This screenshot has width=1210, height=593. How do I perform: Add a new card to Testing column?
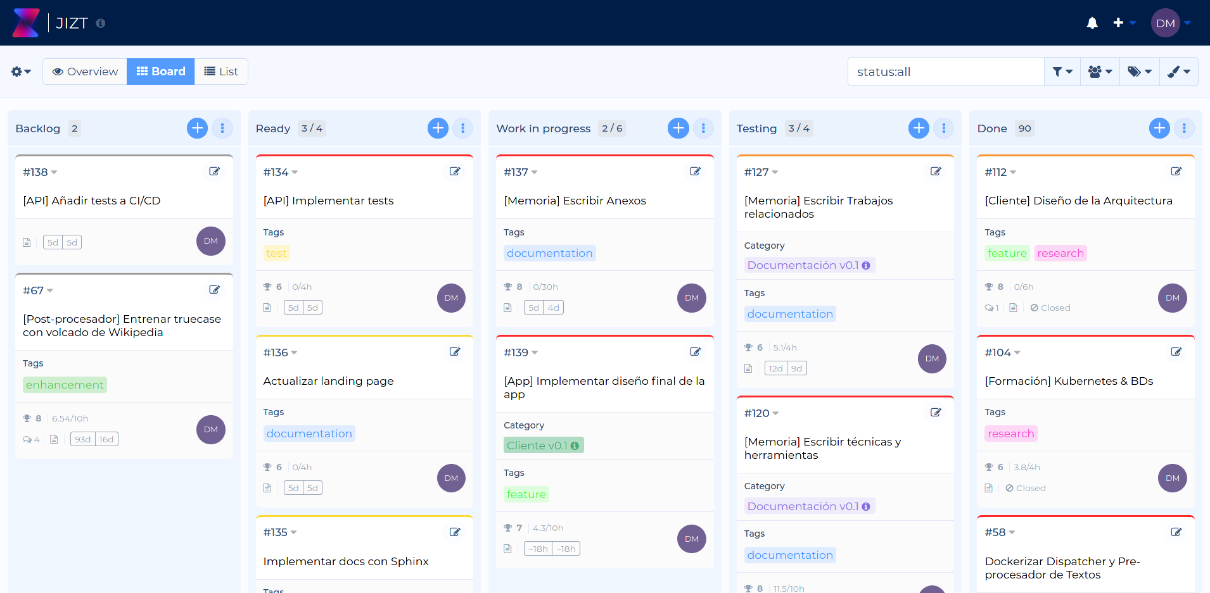point(919,128)
